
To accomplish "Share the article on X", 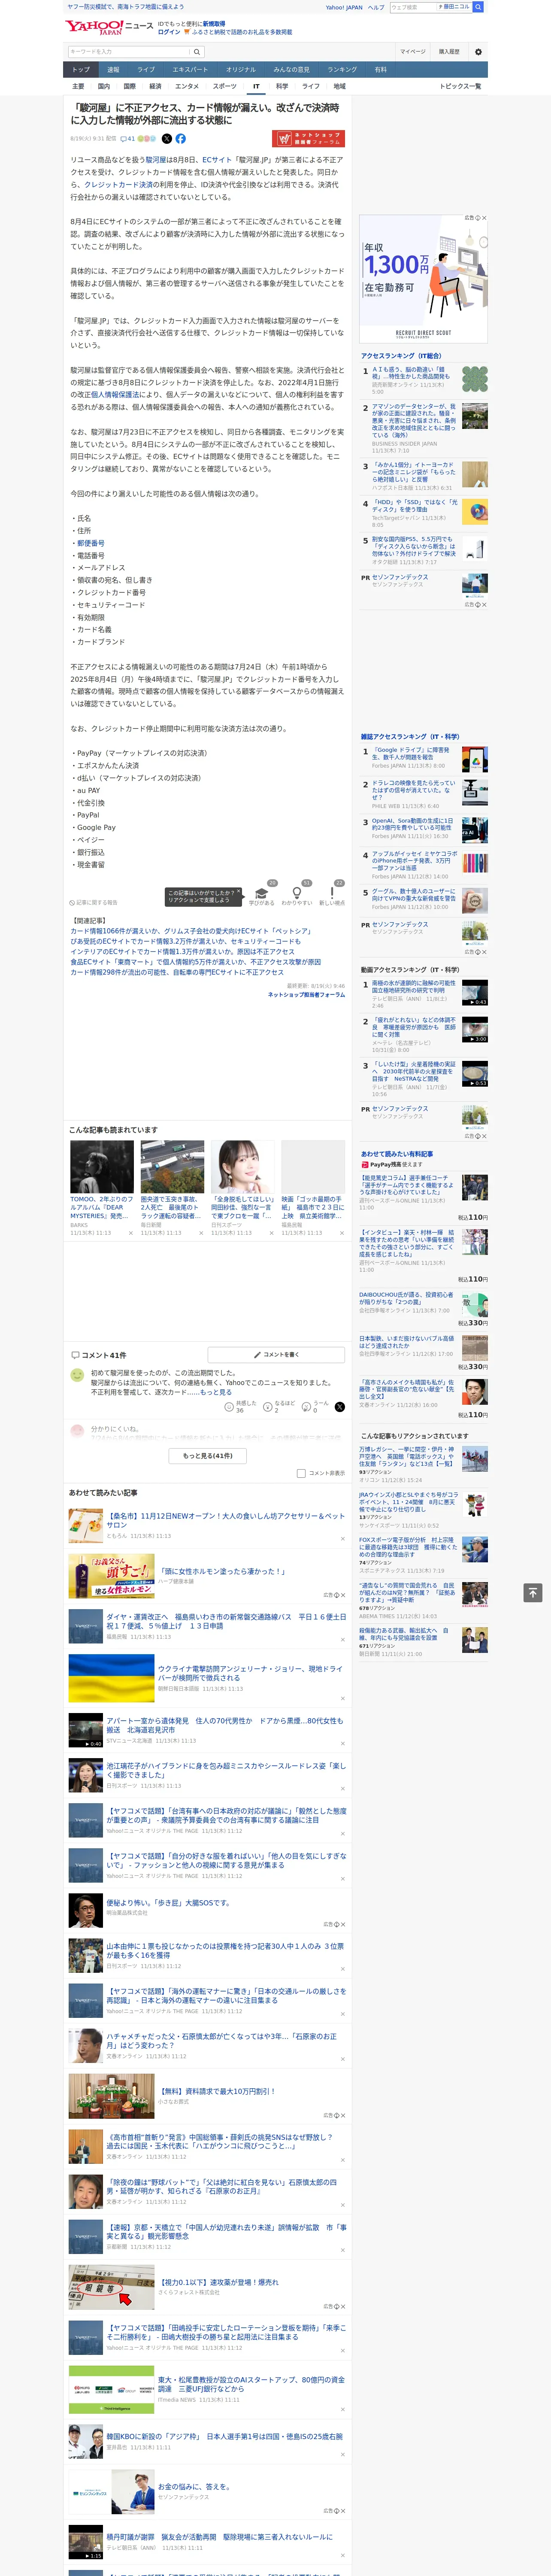I will (x=167, y=139).
